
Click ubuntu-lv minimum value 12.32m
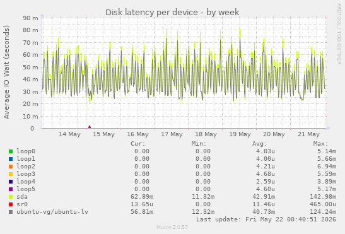[203, 212]
